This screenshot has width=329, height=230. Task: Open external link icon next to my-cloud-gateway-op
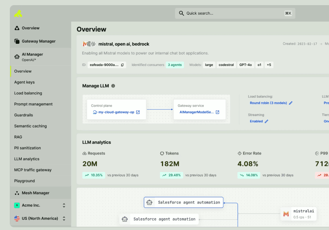(x=138, y=112)
